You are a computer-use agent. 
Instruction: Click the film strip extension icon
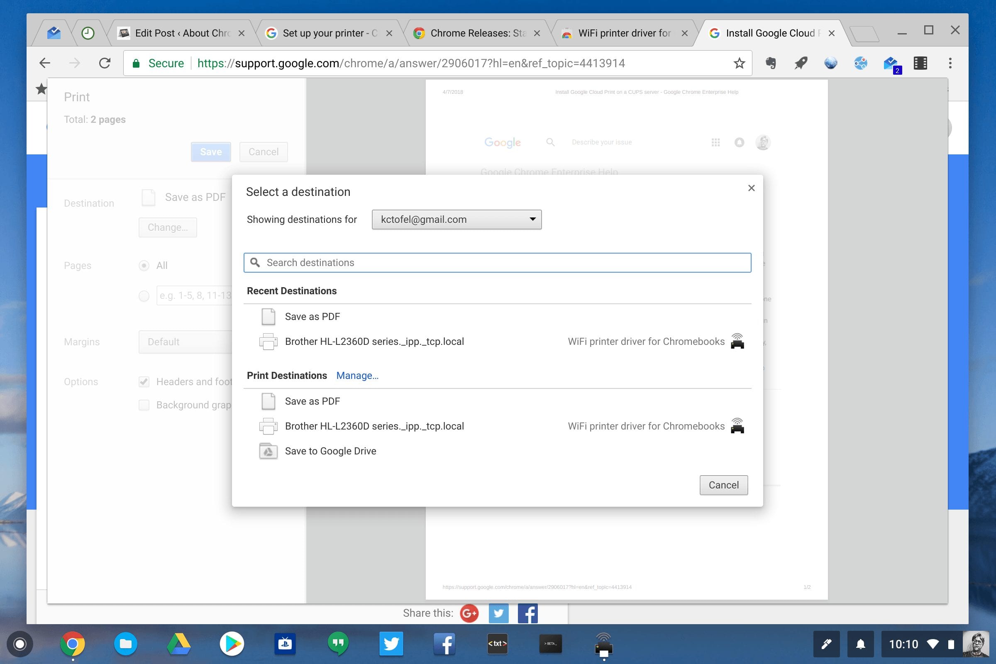(920, 63)
